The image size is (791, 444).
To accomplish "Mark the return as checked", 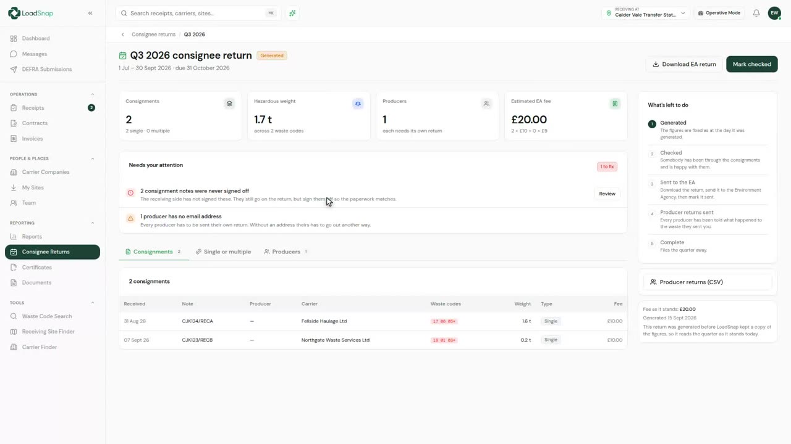I will [x=752, y=64].
